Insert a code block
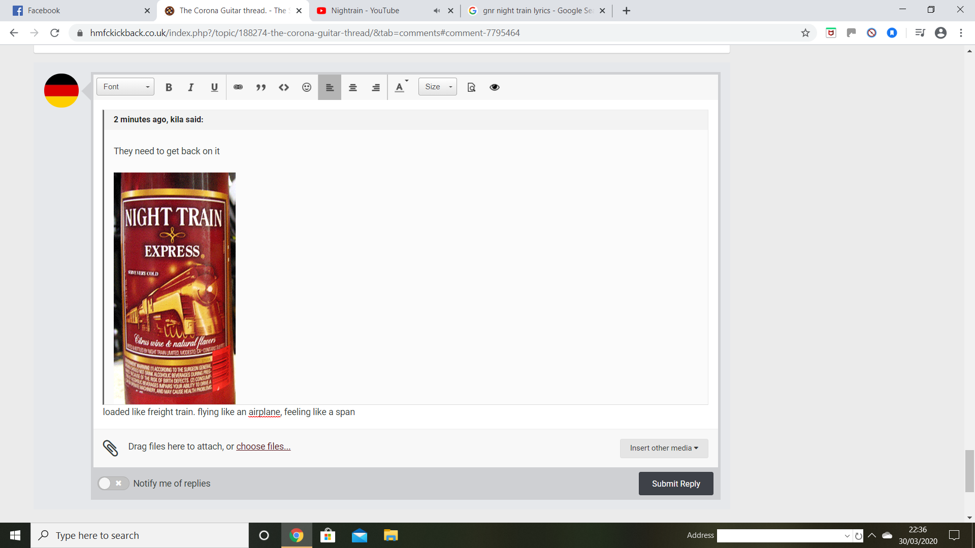This screenshot has height=548, width=975. click(284, 87)
